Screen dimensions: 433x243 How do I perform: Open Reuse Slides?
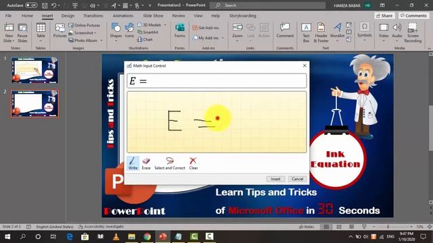coord(22,33)
